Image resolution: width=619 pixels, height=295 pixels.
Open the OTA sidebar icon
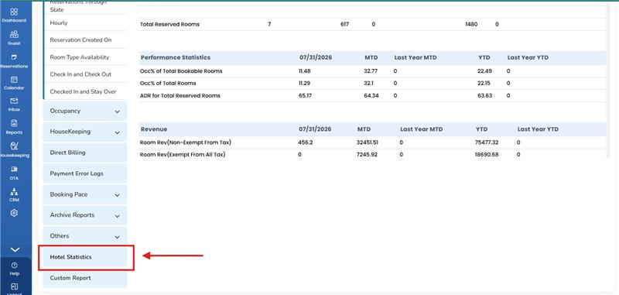14,169
